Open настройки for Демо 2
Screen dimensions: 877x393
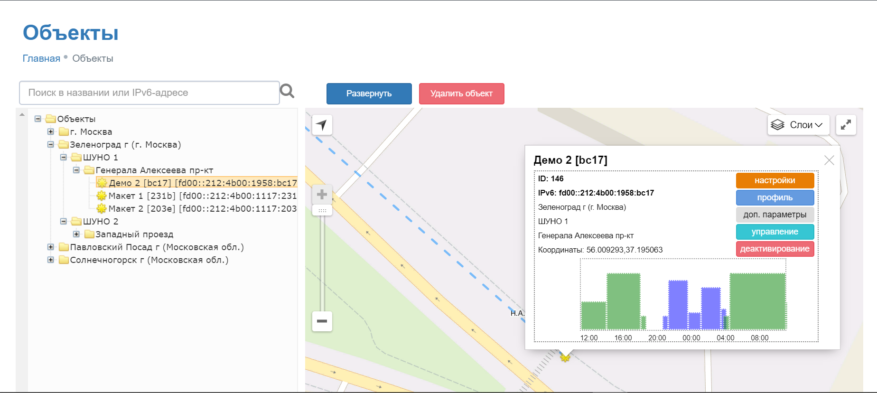point(774,180)
